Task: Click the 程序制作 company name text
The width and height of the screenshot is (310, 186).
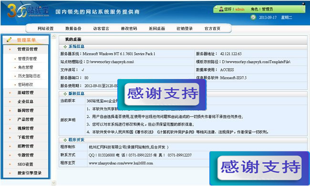Action: (x=128, y=147)
